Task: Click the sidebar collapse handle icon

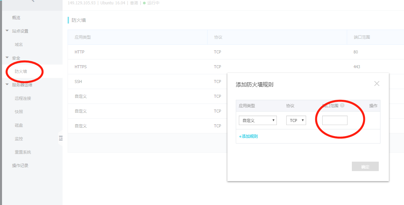Action: pos(61,138)
